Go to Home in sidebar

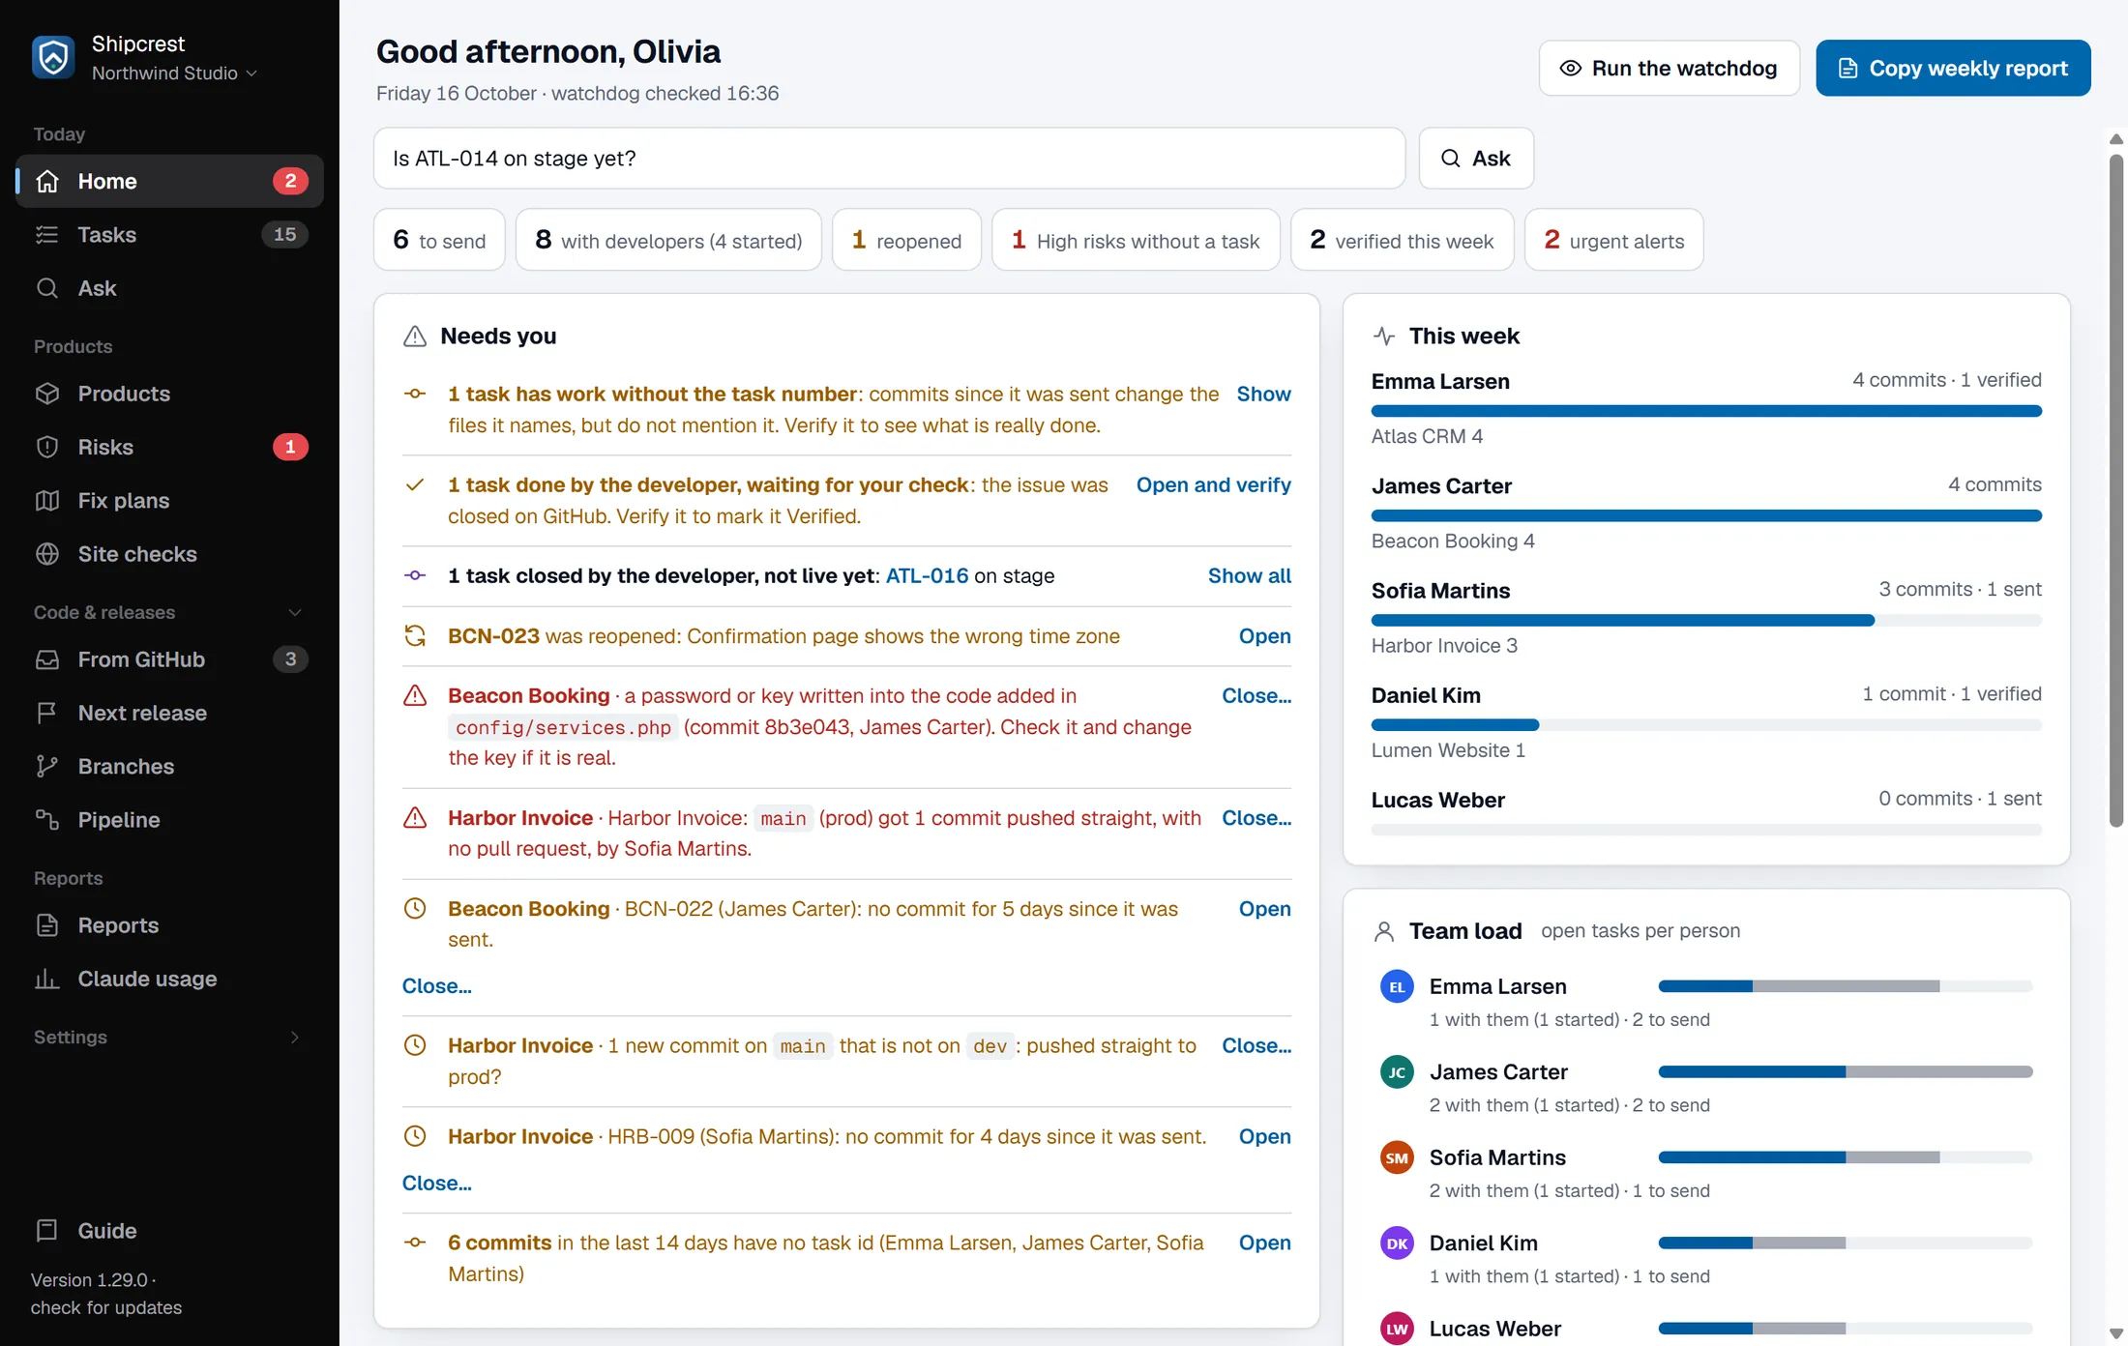(x=170, y=181)
